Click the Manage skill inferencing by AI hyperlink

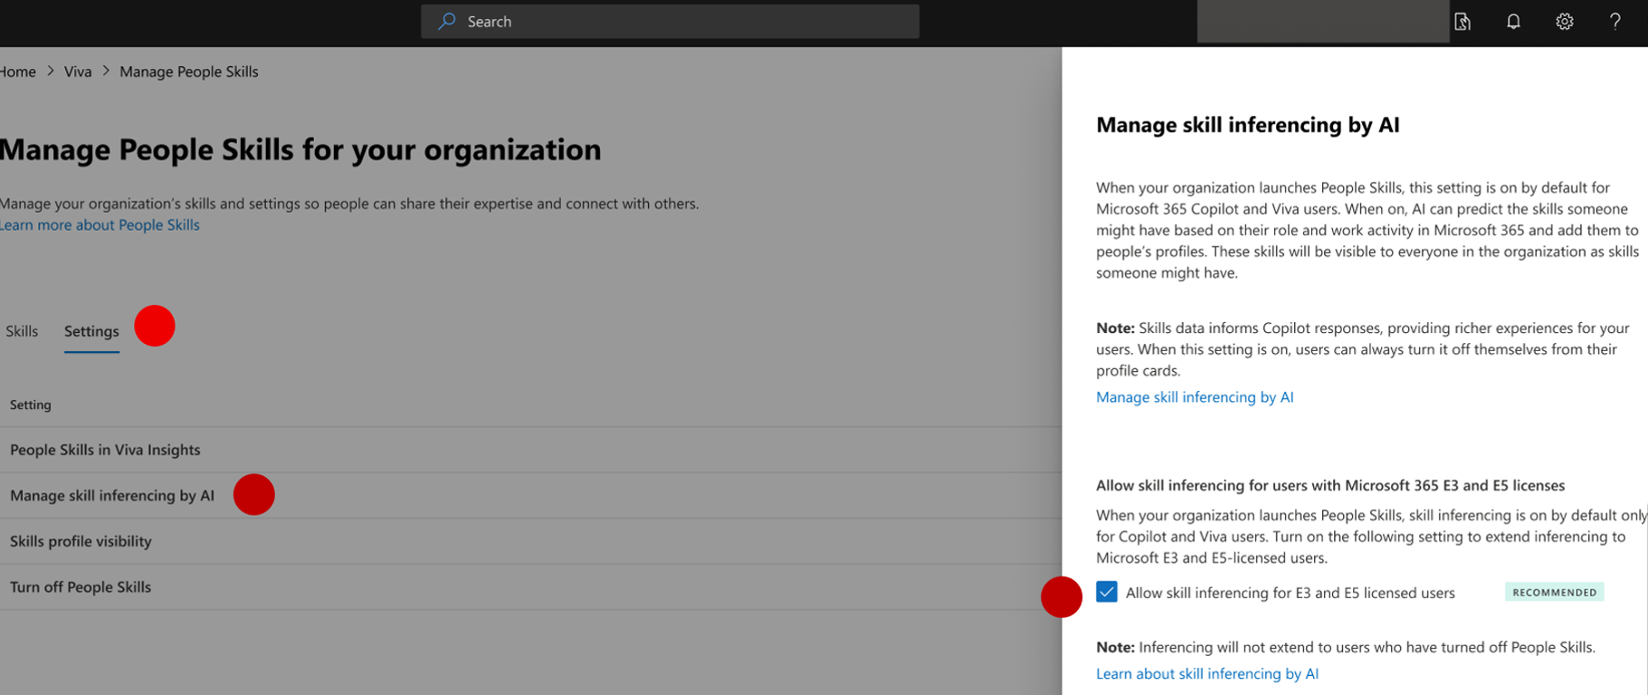1195,396
